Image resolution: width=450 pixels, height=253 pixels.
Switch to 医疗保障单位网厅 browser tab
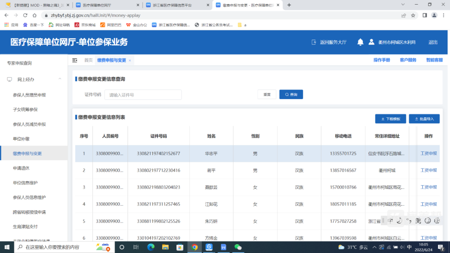click(x=107, y=5)
